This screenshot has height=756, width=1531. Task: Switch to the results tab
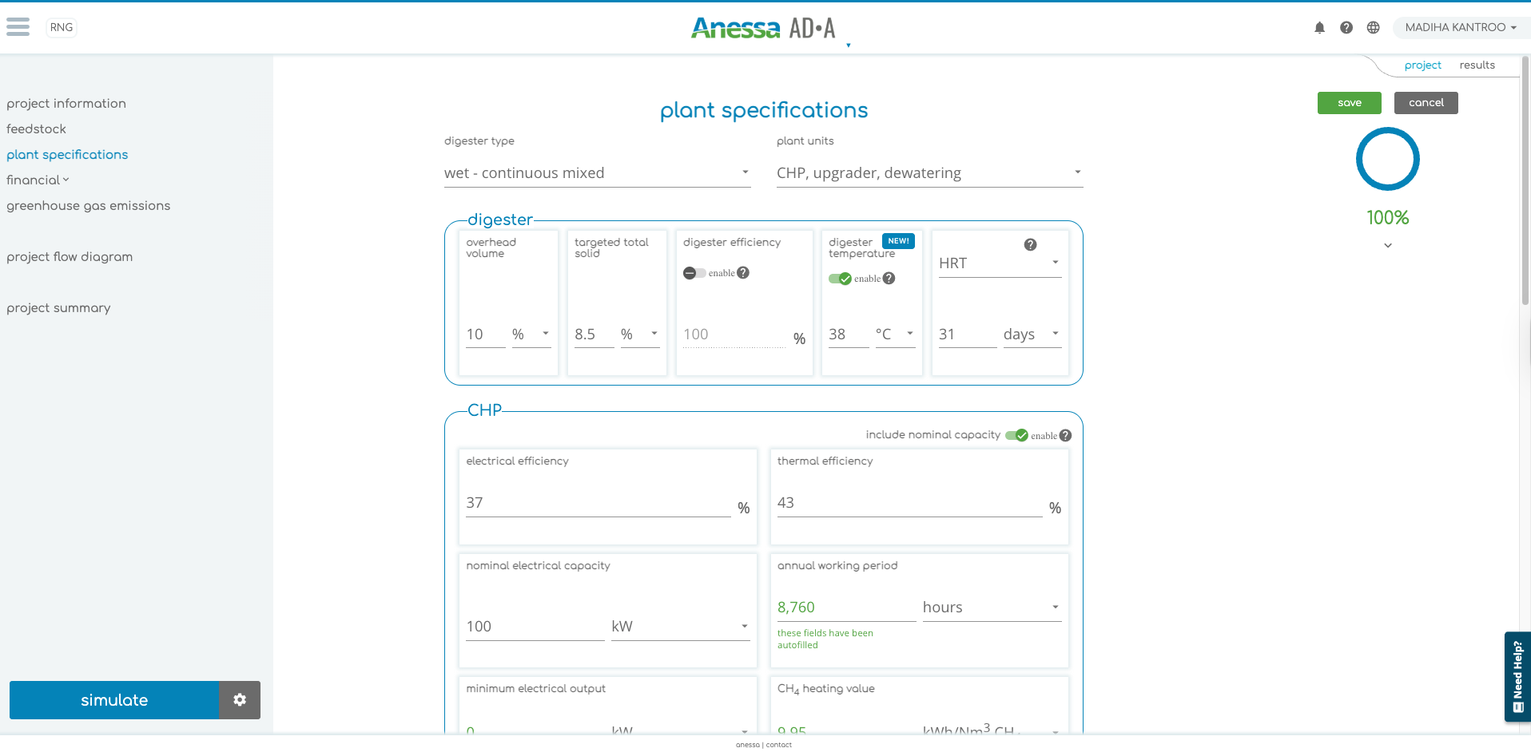tap(1477, 65)
